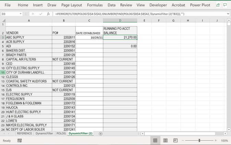Select row 3 header
Image resolution: width=231 pixels, height=145 pixels.
point(3,37)
